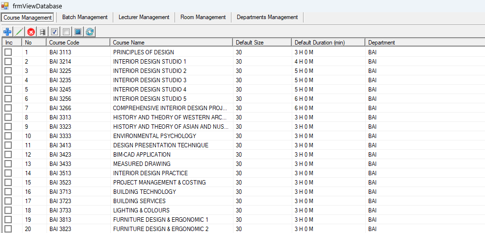Check the box for MEASURED DRAWING
This screenshot has width=485, height=233.
[8, 164]
